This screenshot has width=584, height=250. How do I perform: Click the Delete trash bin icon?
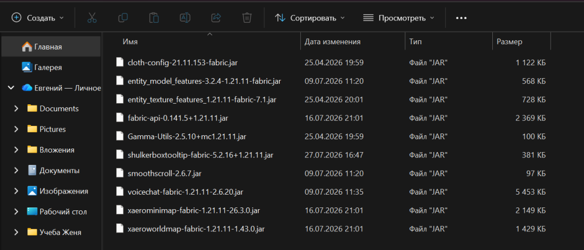coord(247,17)
